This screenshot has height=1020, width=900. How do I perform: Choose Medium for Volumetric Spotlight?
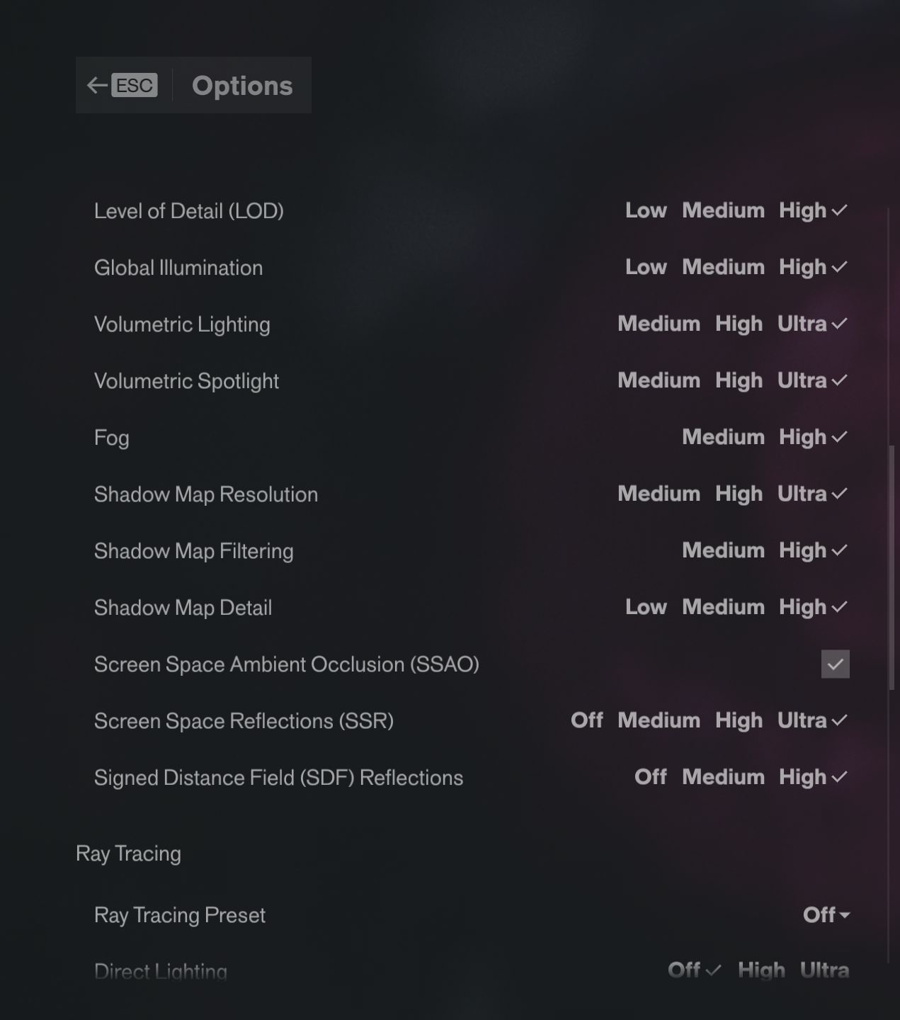659,380
